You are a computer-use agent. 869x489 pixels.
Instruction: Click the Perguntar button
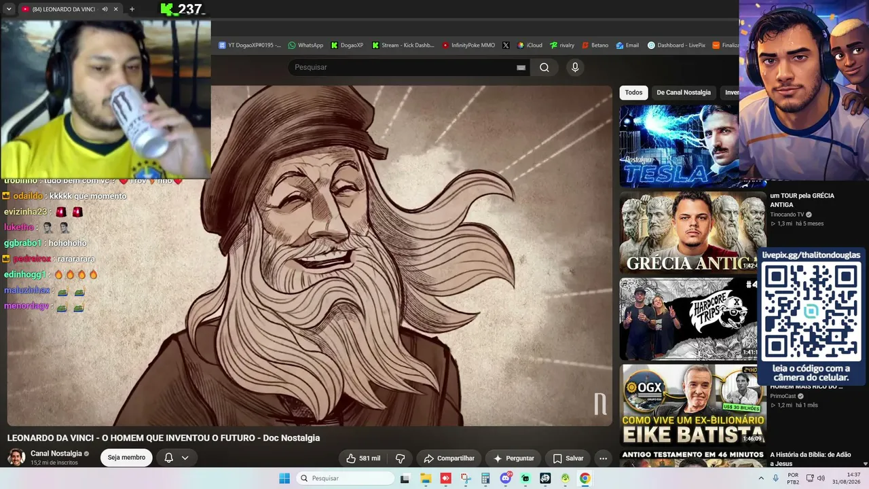(514, 458)
